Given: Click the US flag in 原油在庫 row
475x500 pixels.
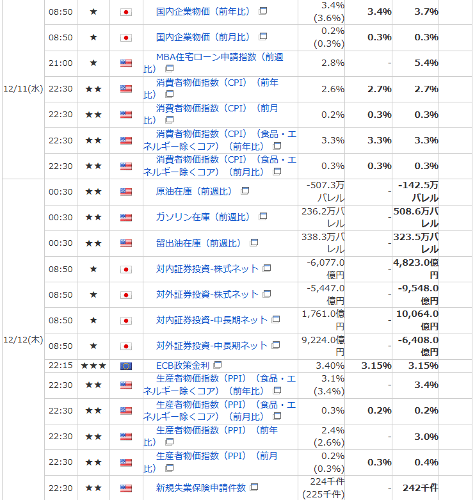Looking at the screenshot, I should [x=126, y=191].
